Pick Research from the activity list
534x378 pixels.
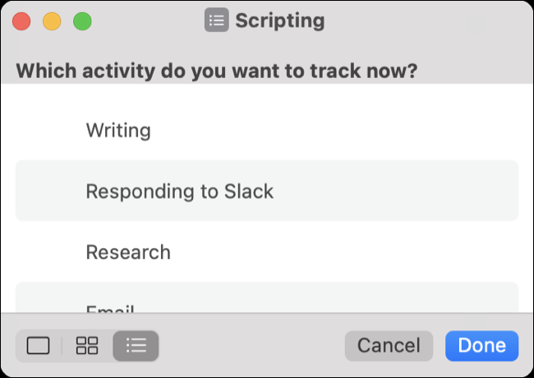click(128, 252)
